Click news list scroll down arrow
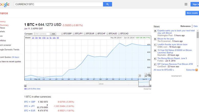 [198, 66]
